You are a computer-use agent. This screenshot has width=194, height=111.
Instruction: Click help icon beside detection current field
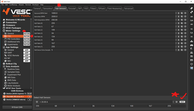pos(37,102)
